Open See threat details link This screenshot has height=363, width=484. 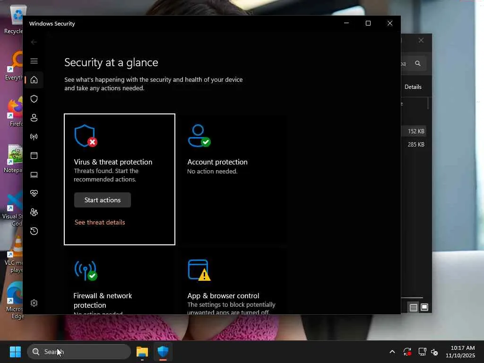tap(100, 222)
